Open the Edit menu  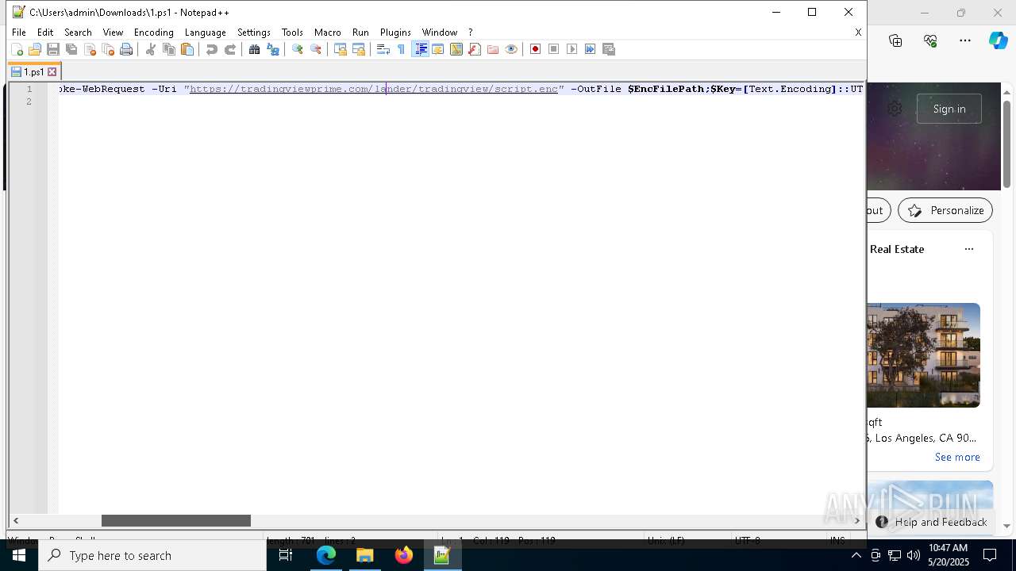45,33
